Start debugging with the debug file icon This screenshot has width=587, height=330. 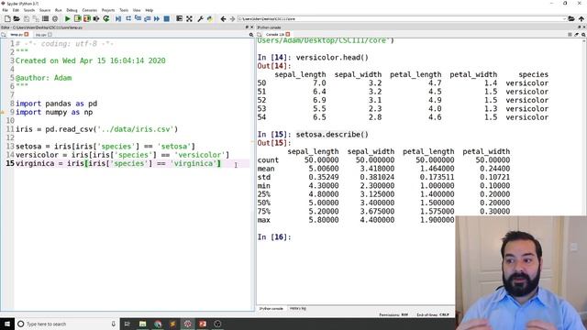point(118,18)
